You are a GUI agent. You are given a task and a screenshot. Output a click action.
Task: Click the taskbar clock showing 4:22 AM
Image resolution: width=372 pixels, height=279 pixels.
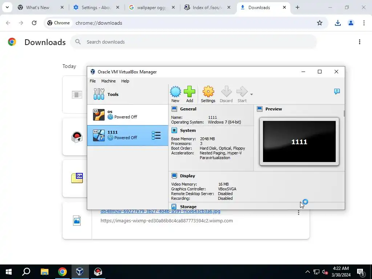pyautogui.click(x=341, y=272)
